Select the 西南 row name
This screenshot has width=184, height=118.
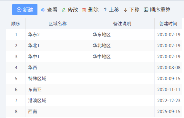(x=33, y=112)
